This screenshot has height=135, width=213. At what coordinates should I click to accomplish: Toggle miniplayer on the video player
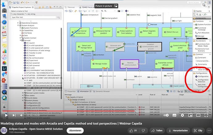[190, 115]
